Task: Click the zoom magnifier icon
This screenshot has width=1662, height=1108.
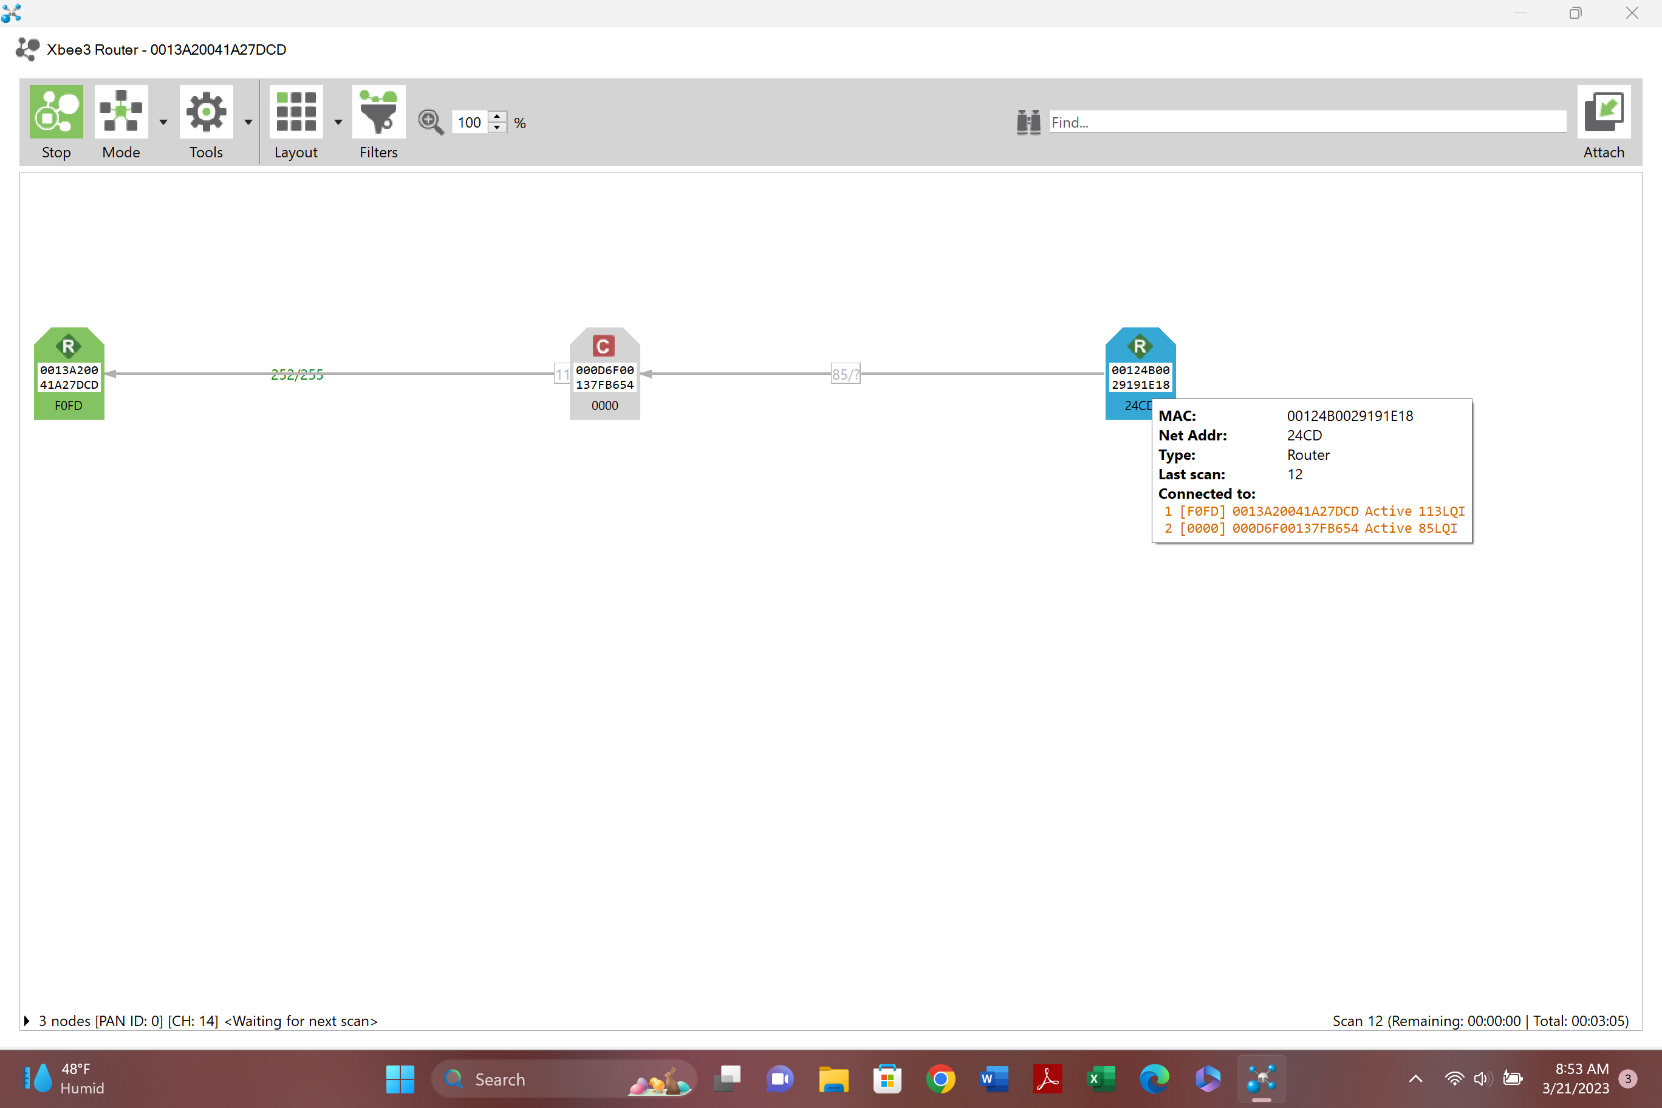Action: tap(430, 122)
